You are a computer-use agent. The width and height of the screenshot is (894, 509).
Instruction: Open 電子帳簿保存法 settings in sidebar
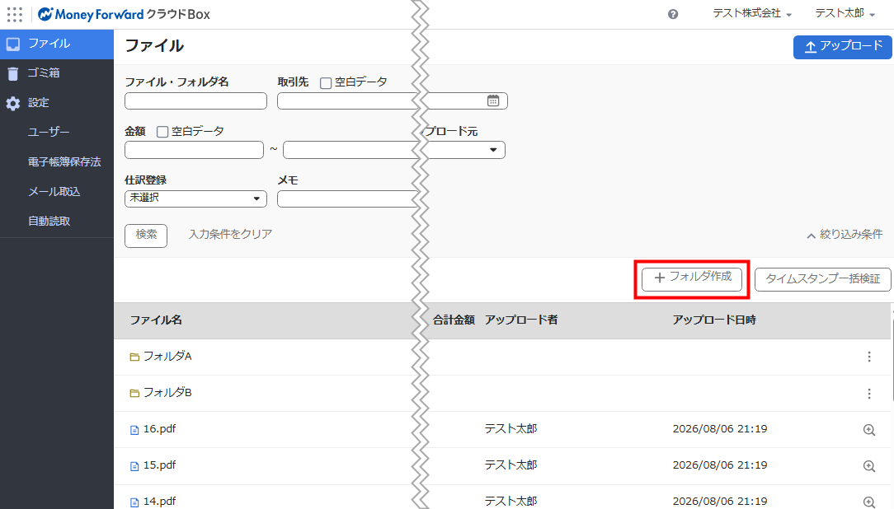click(x=64, y=161)
